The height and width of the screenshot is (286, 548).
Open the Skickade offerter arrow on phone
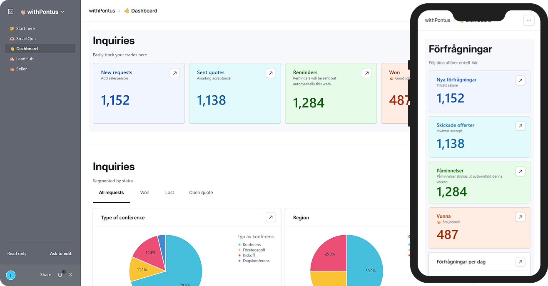click(x=520, y=126)
